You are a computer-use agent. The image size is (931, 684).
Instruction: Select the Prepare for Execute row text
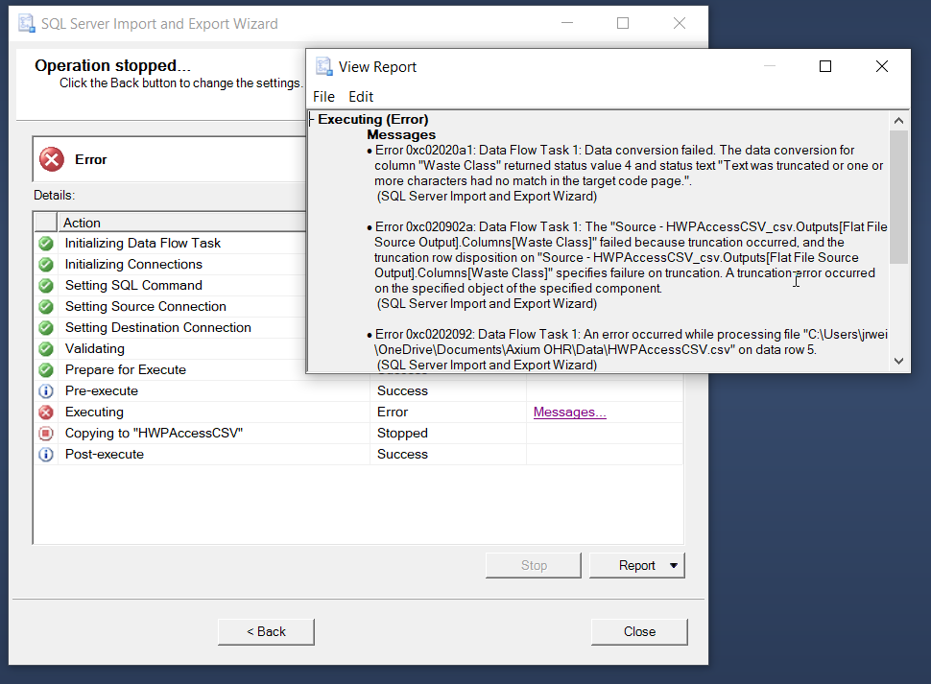pyautogui.click(x=126, y=370)
